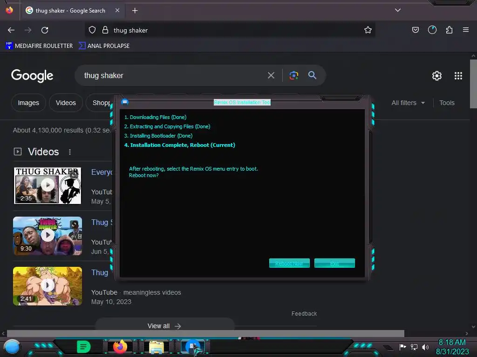477x357 pixels.
Task: Click the Feedback link
Action: [304, 314]
